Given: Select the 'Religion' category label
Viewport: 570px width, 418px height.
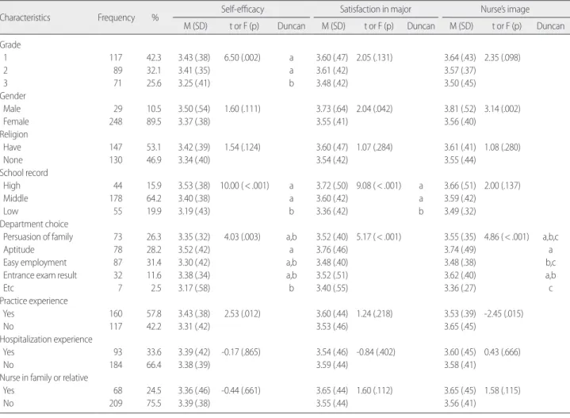Looking at the screenshot, I should (13, 135).
